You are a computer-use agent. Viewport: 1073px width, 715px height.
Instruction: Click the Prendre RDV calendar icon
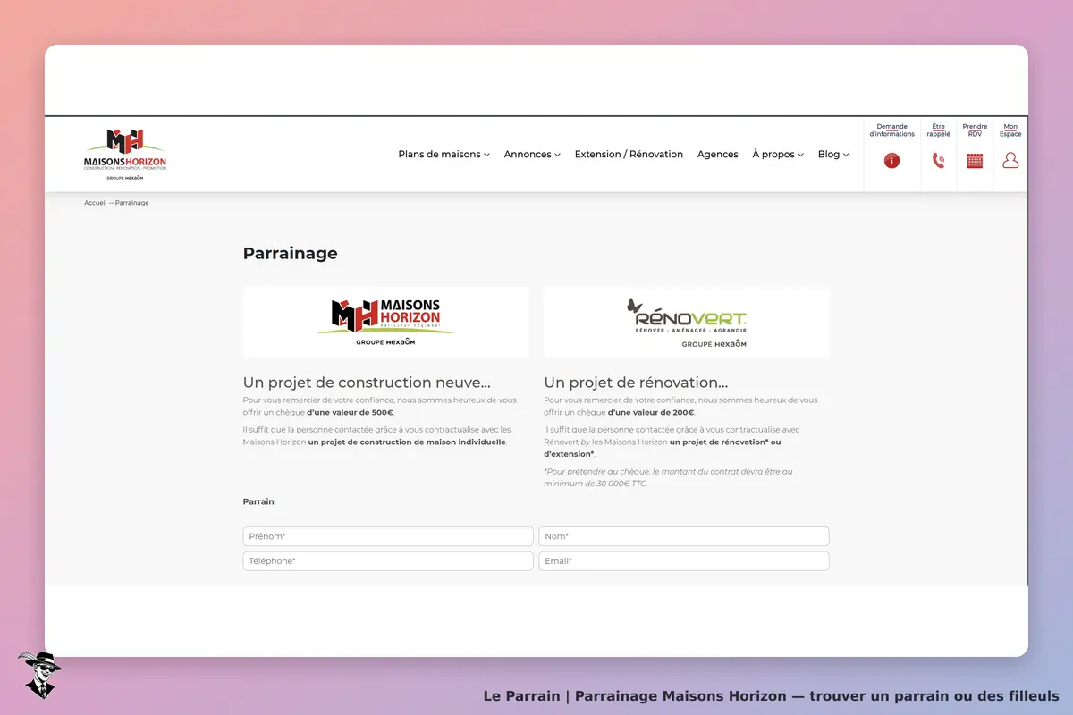[x=975, y=161]
